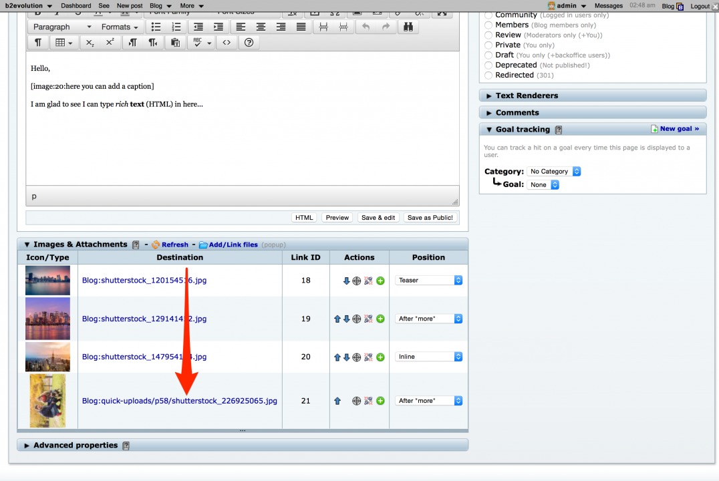Screen dimensions: 719x481
Task: Move link 18 down in attachments
Action: [347, 281]
